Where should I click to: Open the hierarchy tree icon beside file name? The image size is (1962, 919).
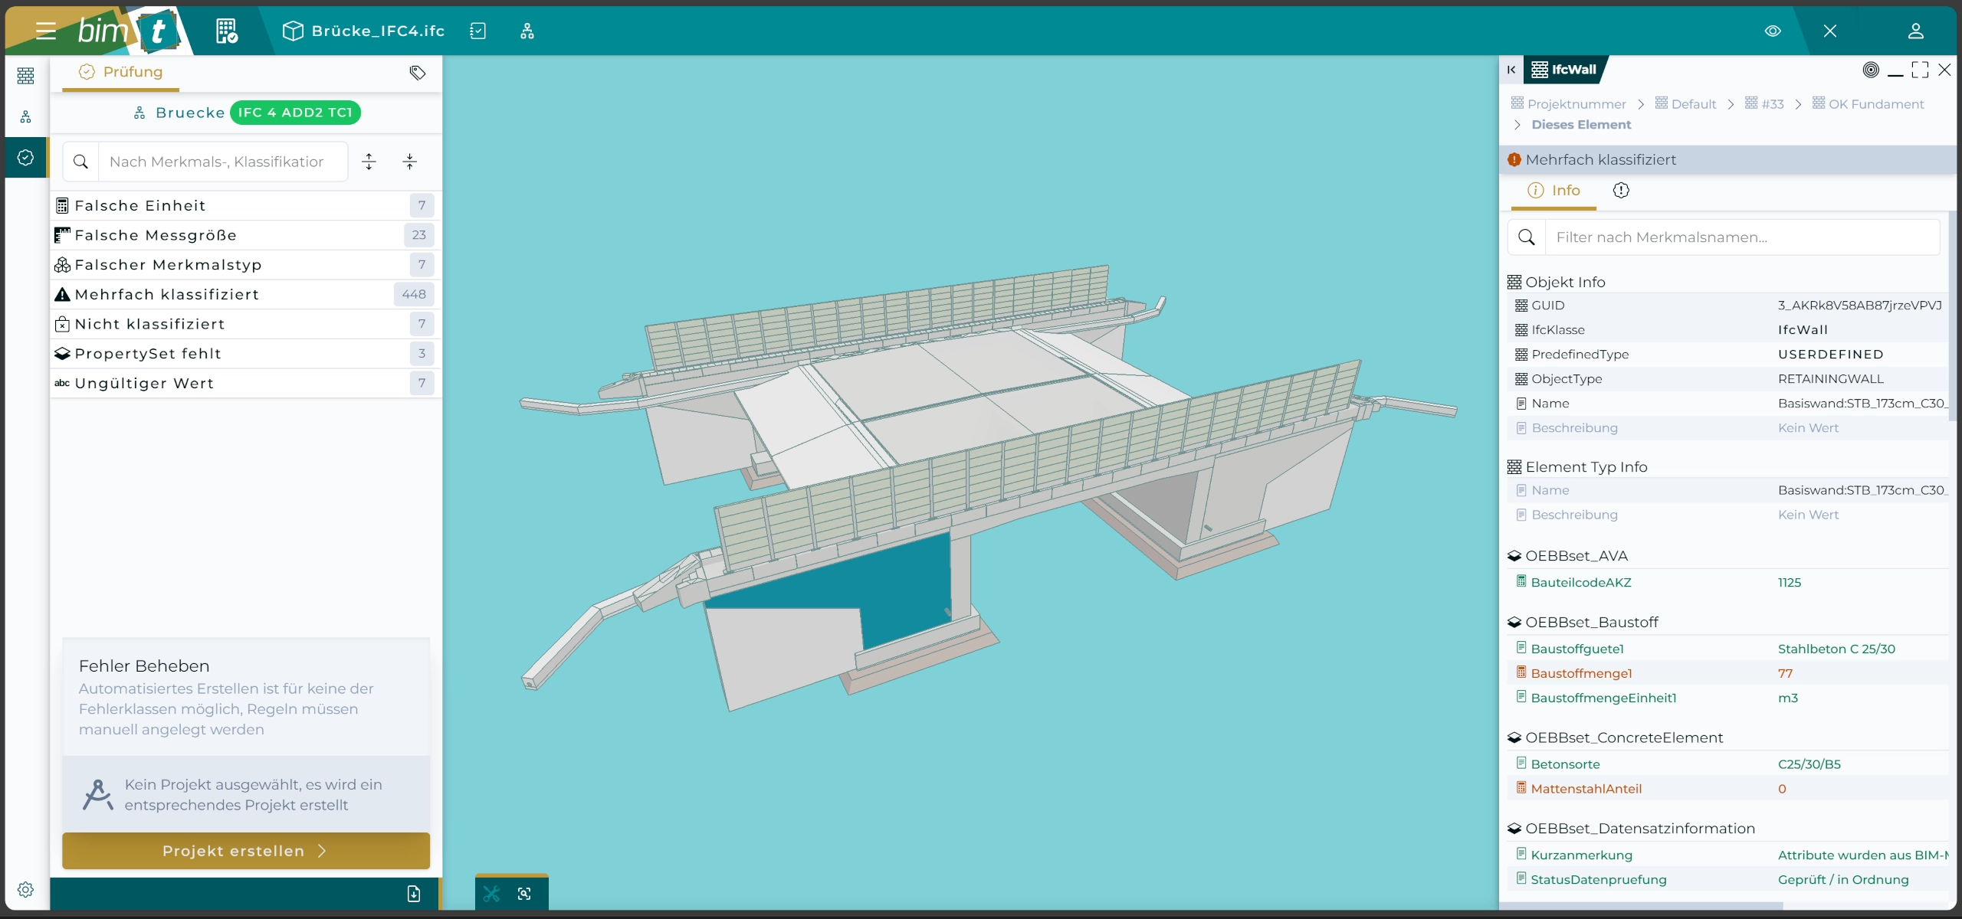(527, 31)
